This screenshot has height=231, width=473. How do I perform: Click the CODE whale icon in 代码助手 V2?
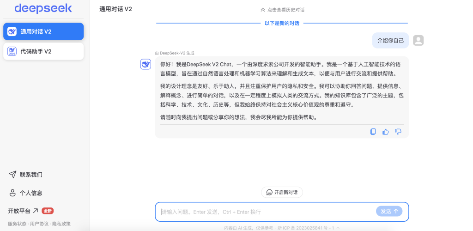click(12, 51)
